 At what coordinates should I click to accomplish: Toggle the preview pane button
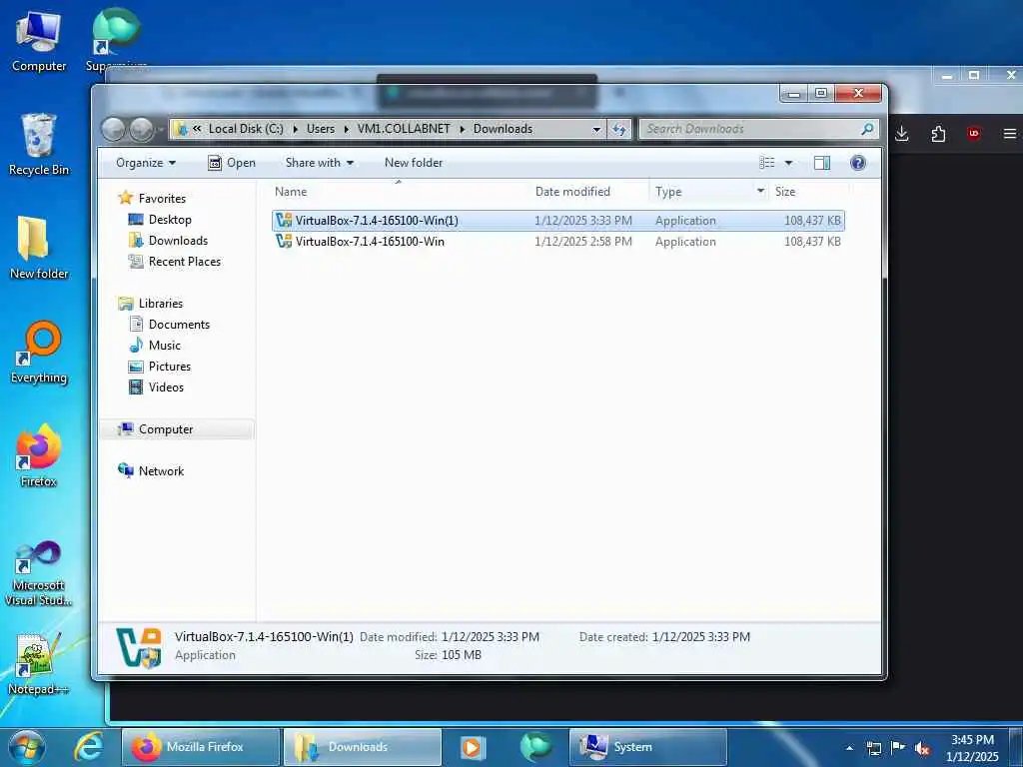tap(822, 163)
